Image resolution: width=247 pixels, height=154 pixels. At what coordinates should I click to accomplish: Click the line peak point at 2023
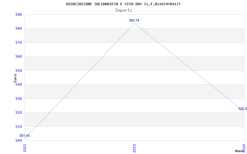click(x=134, y=23)
